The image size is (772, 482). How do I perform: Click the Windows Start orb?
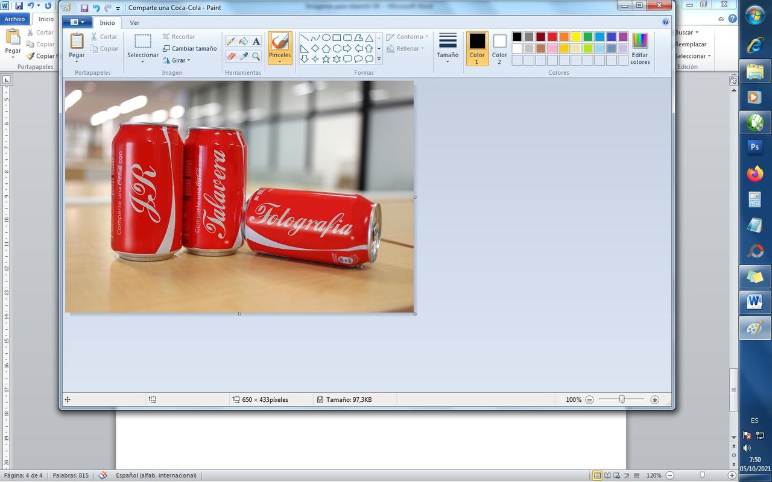755,15
